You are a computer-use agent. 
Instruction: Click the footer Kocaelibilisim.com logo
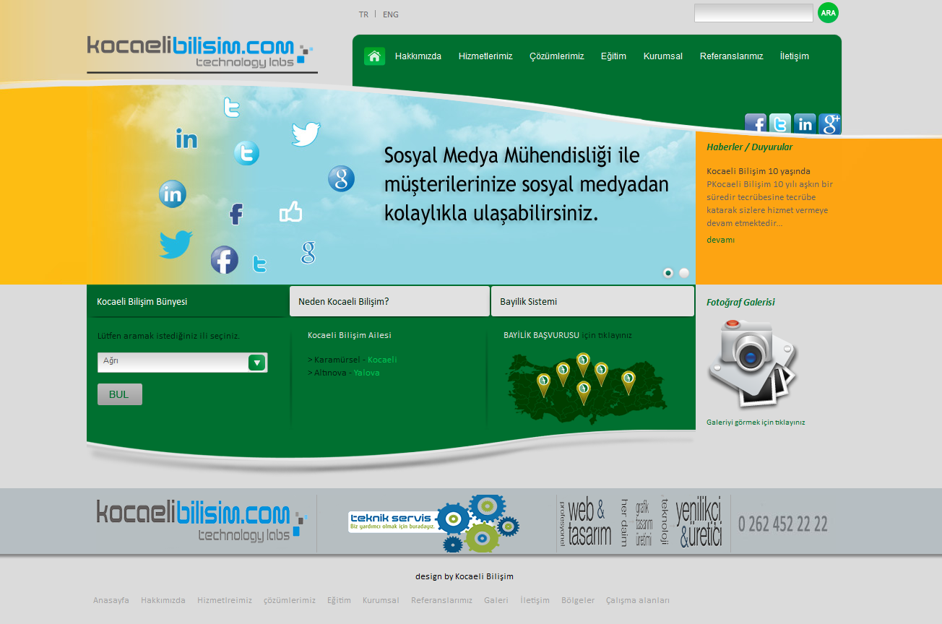[202, 521]
